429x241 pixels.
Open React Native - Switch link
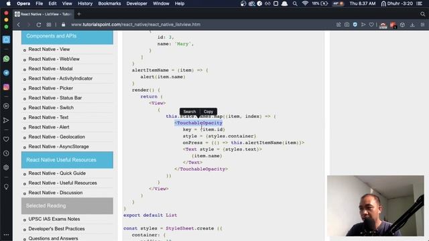click(x=51, y=108)
